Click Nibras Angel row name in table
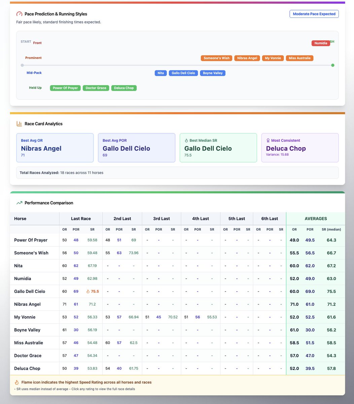 click(27, 304)
